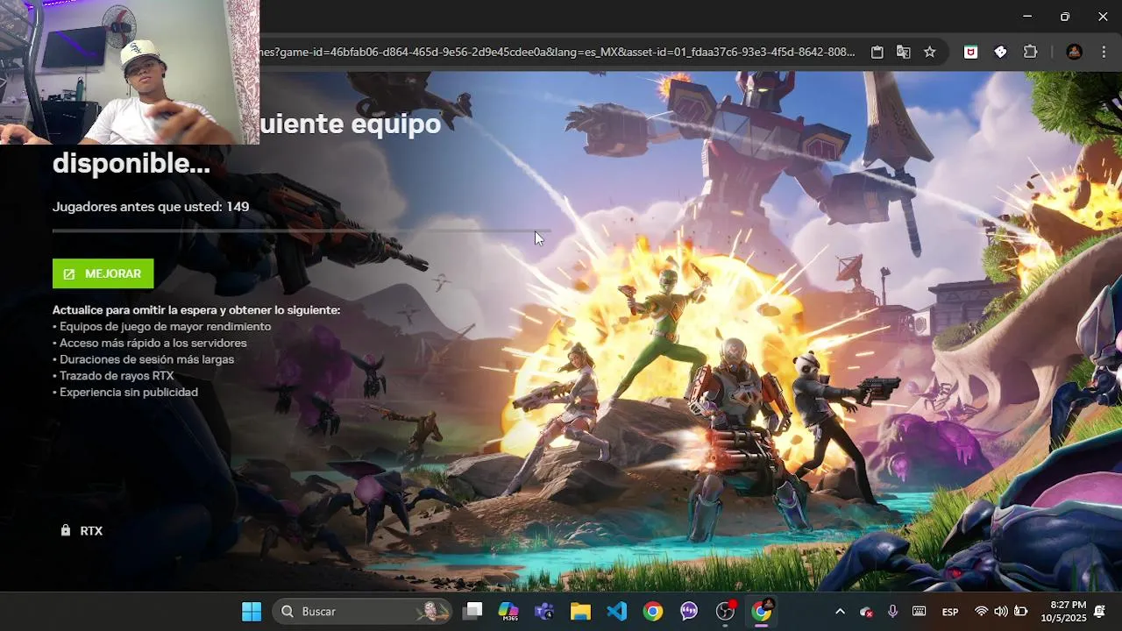Click the address bar URL text
Screen dimensions: 1122x631
click(557, 52)
